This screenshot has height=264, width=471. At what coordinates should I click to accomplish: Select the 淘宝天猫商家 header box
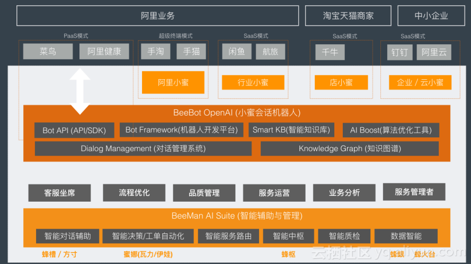click(x=348, y=15)
